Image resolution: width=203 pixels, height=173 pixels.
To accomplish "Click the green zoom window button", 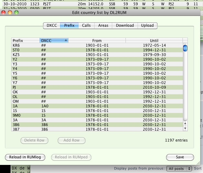I will tap(16, 13).
